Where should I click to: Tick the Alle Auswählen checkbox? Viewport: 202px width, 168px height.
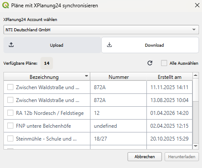click(164, 63)
